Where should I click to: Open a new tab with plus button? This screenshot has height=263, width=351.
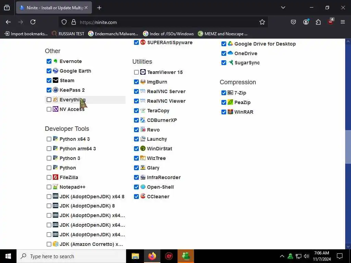pos(99,8)
